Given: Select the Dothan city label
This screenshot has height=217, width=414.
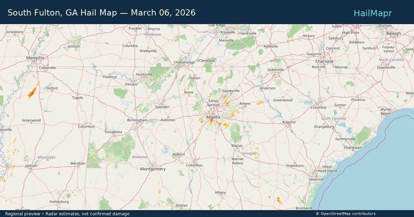Looking at the screenshot, I should pyautogui.click(x=181, y=206).
